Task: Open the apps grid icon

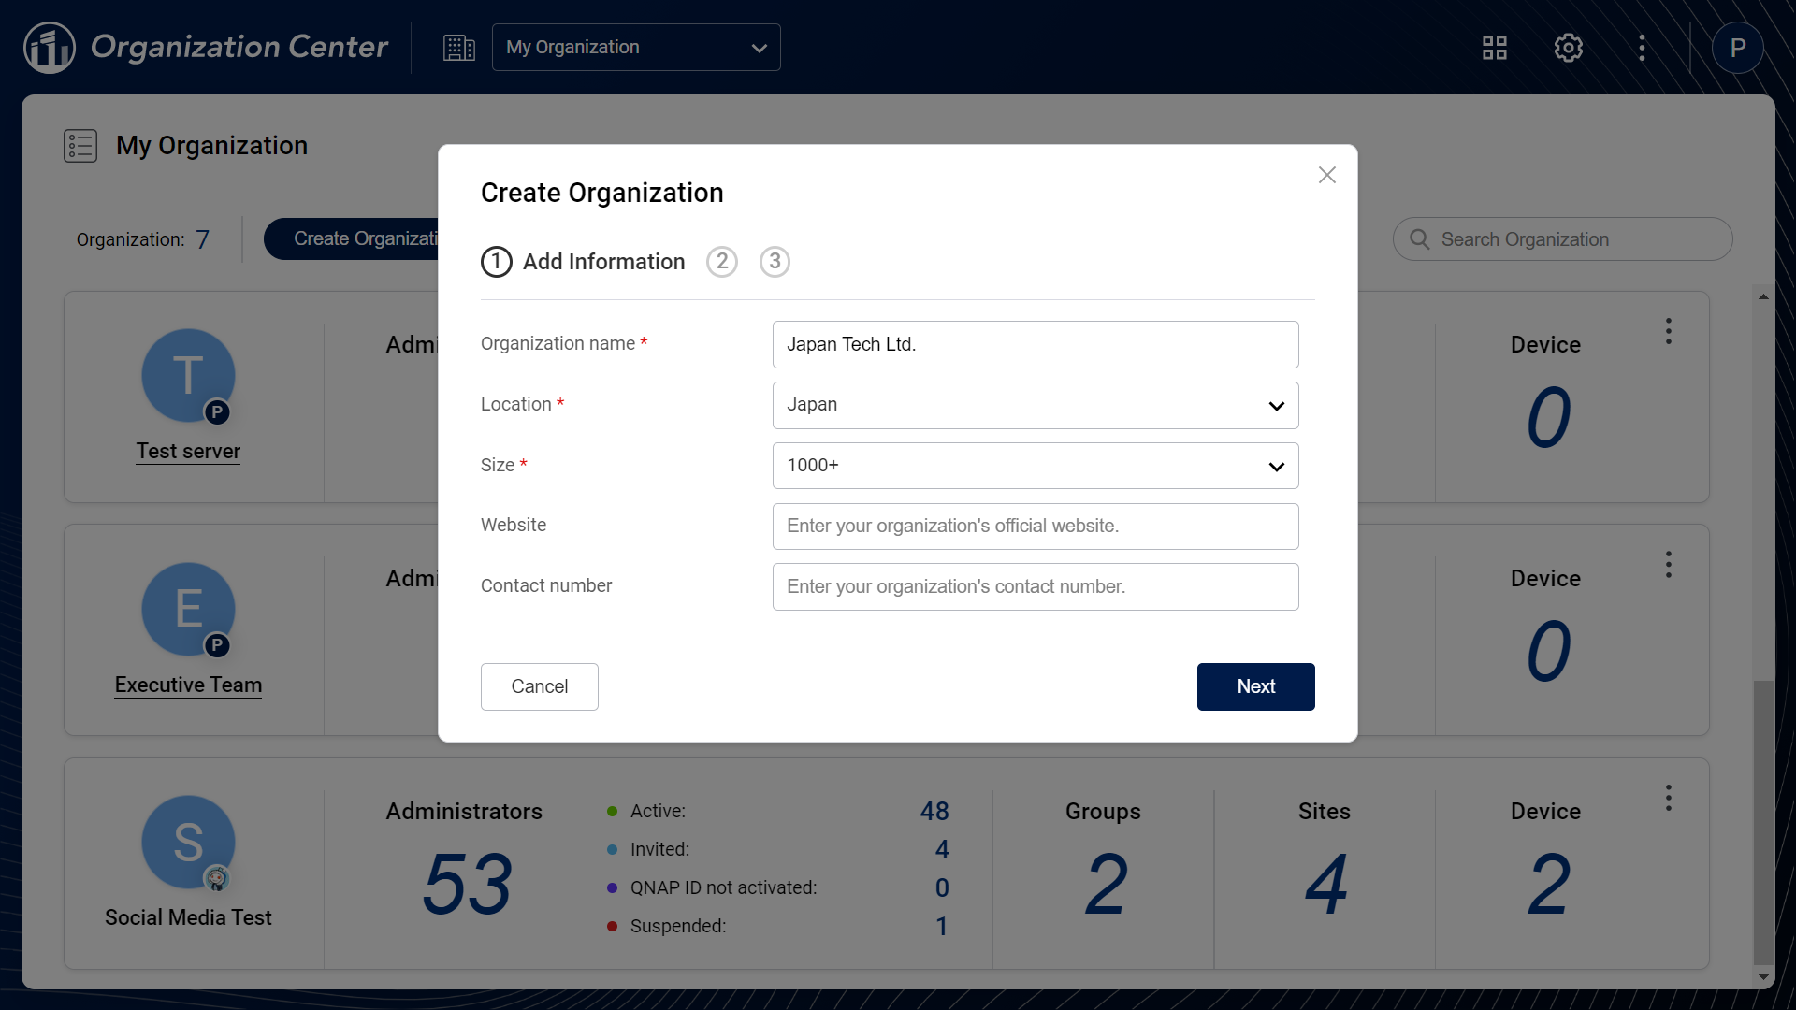Action: coord(1494,48)
